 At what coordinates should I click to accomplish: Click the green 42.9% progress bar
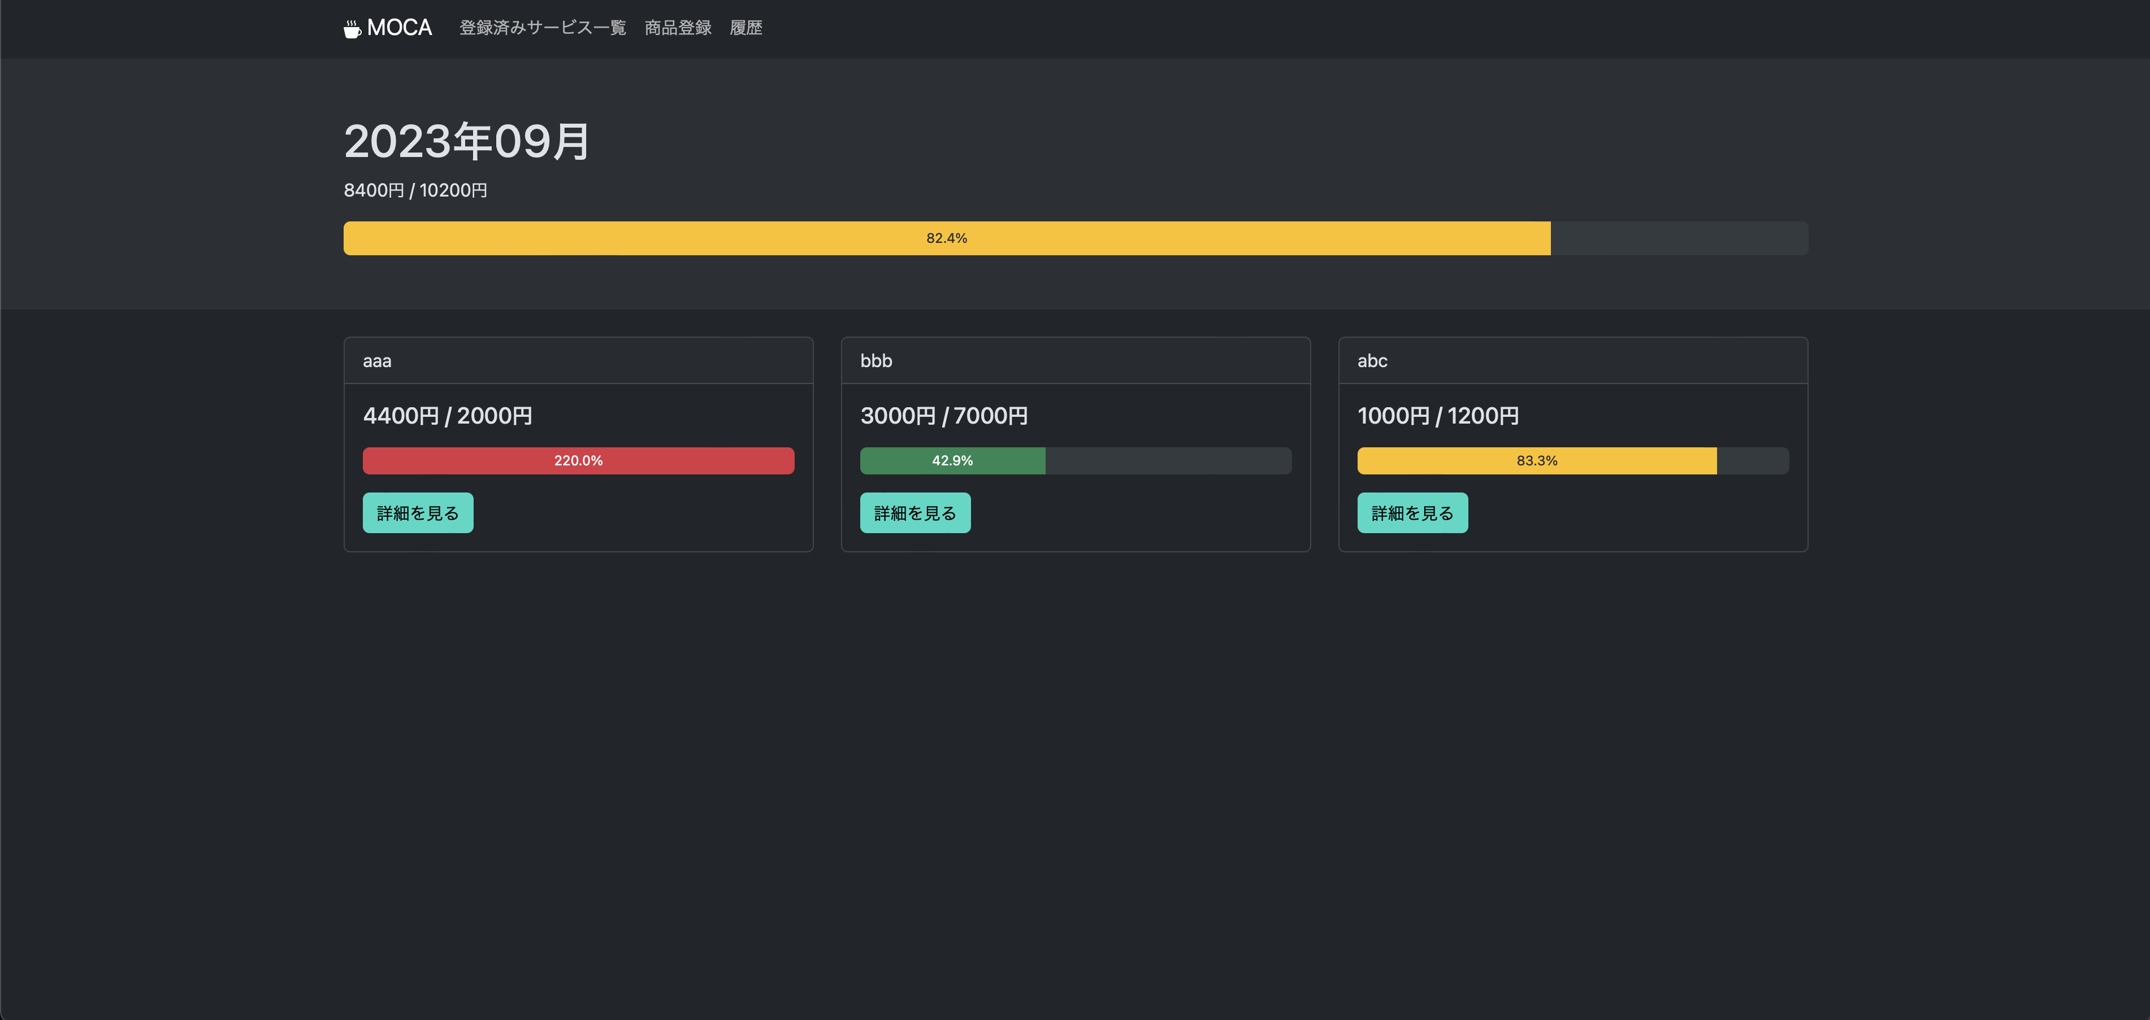952,460
